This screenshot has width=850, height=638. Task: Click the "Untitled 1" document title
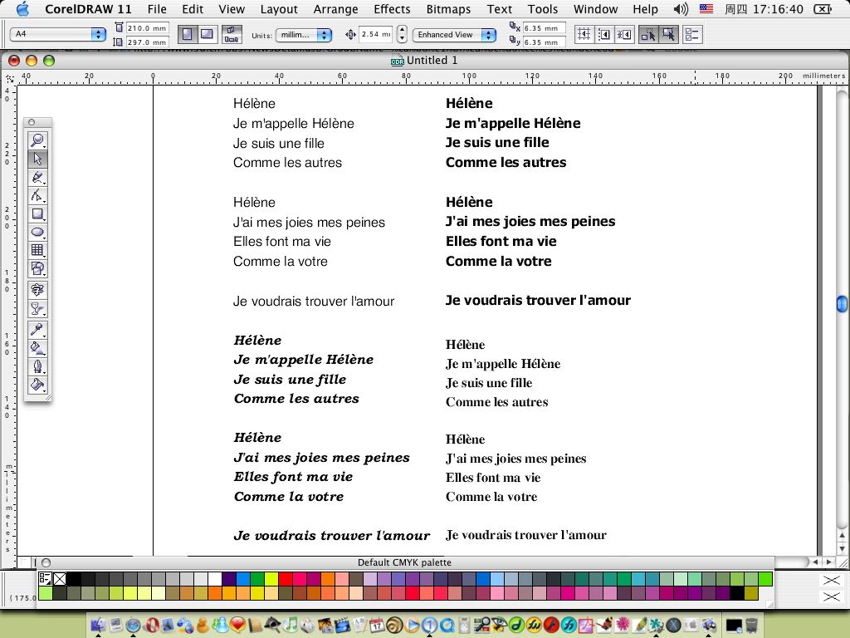click(x=432, y=60)
